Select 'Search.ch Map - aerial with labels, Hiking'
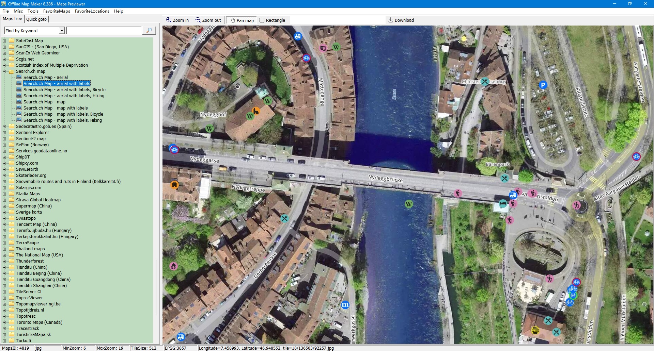654x351 pixels. pos(64,96)
